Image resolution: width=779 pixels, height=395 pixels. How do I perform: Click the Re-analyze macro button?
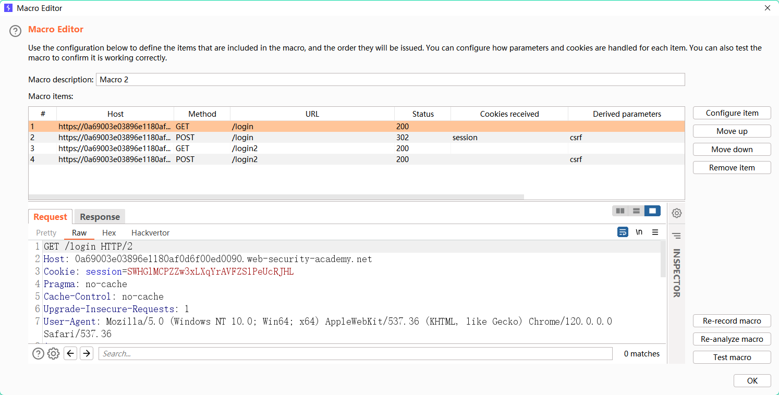[732, 339]
